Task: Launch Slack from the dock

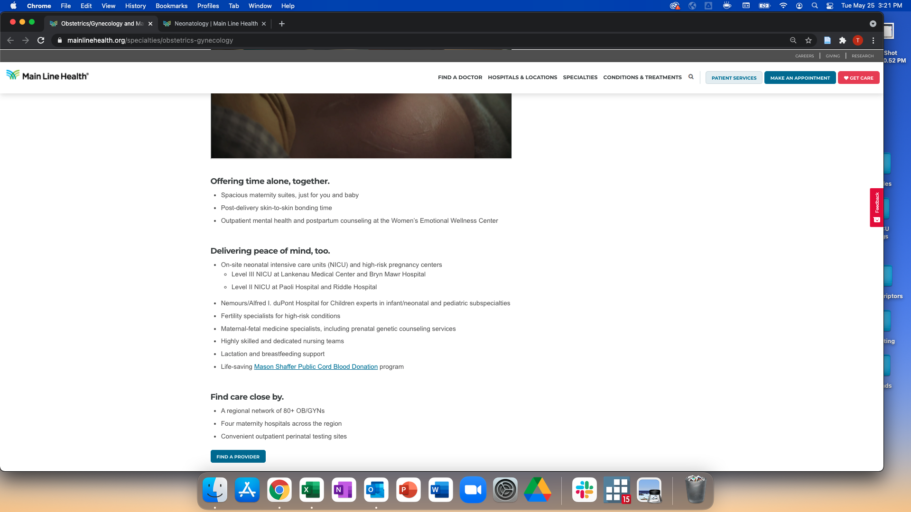Action: (x=584, y=490)
